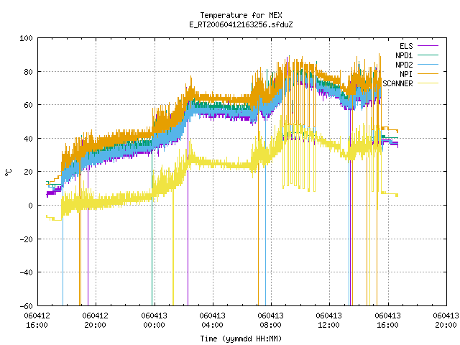Pick the yellow SCANNER legend line sample
The width and height of the screenshot is (460, 345).
point(428,83)
